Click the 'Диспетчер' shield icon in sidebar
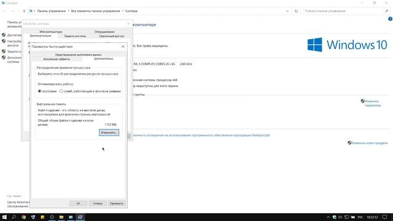This screenshot has height=221, width=393. 4,35
